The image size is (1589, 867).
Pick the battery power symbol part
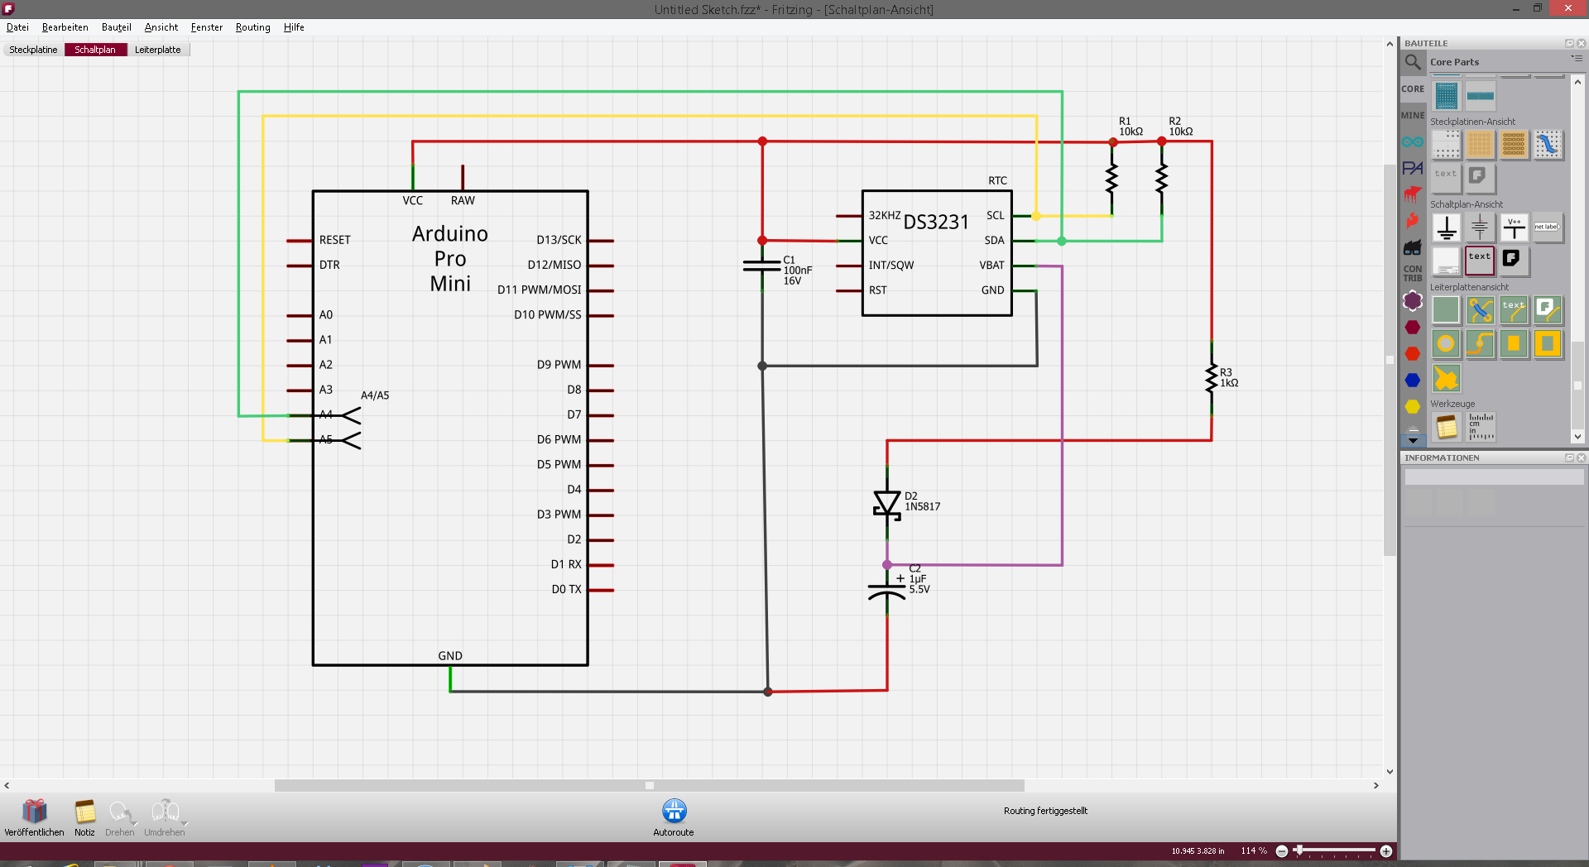click(1481, 228)
